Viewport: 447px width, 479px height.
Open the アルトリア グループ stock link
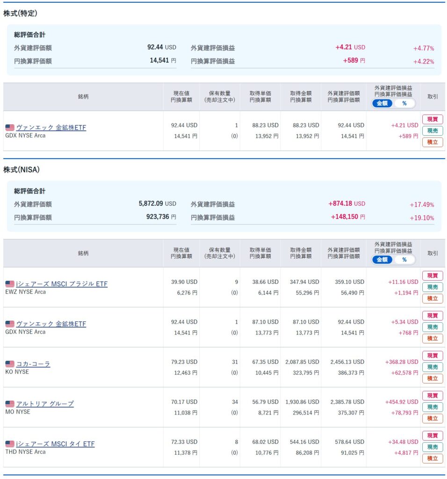[x=45, y=404]
